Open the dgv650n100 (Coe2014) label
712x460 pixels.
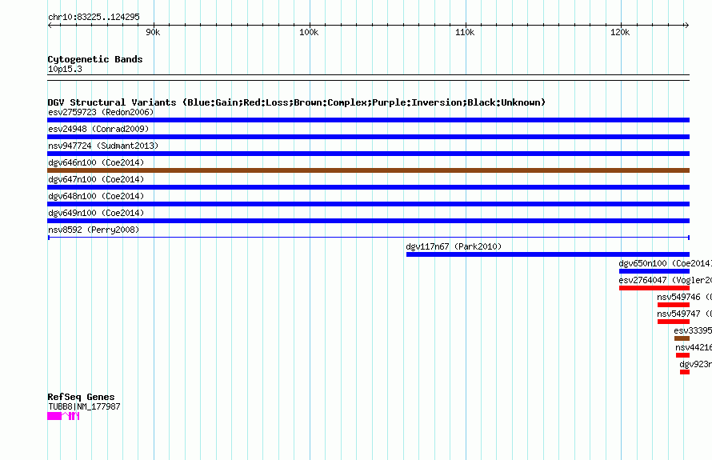666,263
